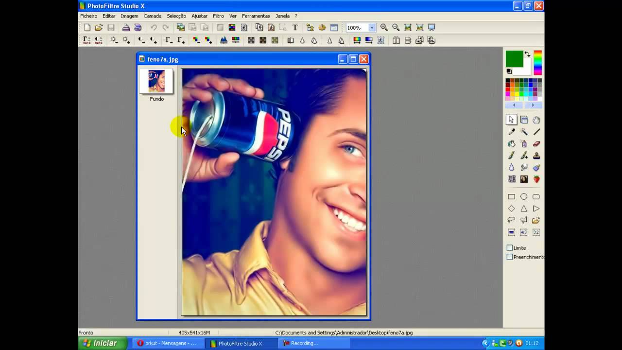Create a new image with the New icon
The width and height of the screenshot is (622, 350).
[87, 28]
